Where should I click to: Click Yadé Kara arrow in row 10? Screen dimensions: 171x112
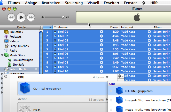(x=149, y=71)
